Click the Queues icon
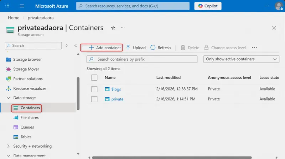285x159 pixels. [16, 127]
